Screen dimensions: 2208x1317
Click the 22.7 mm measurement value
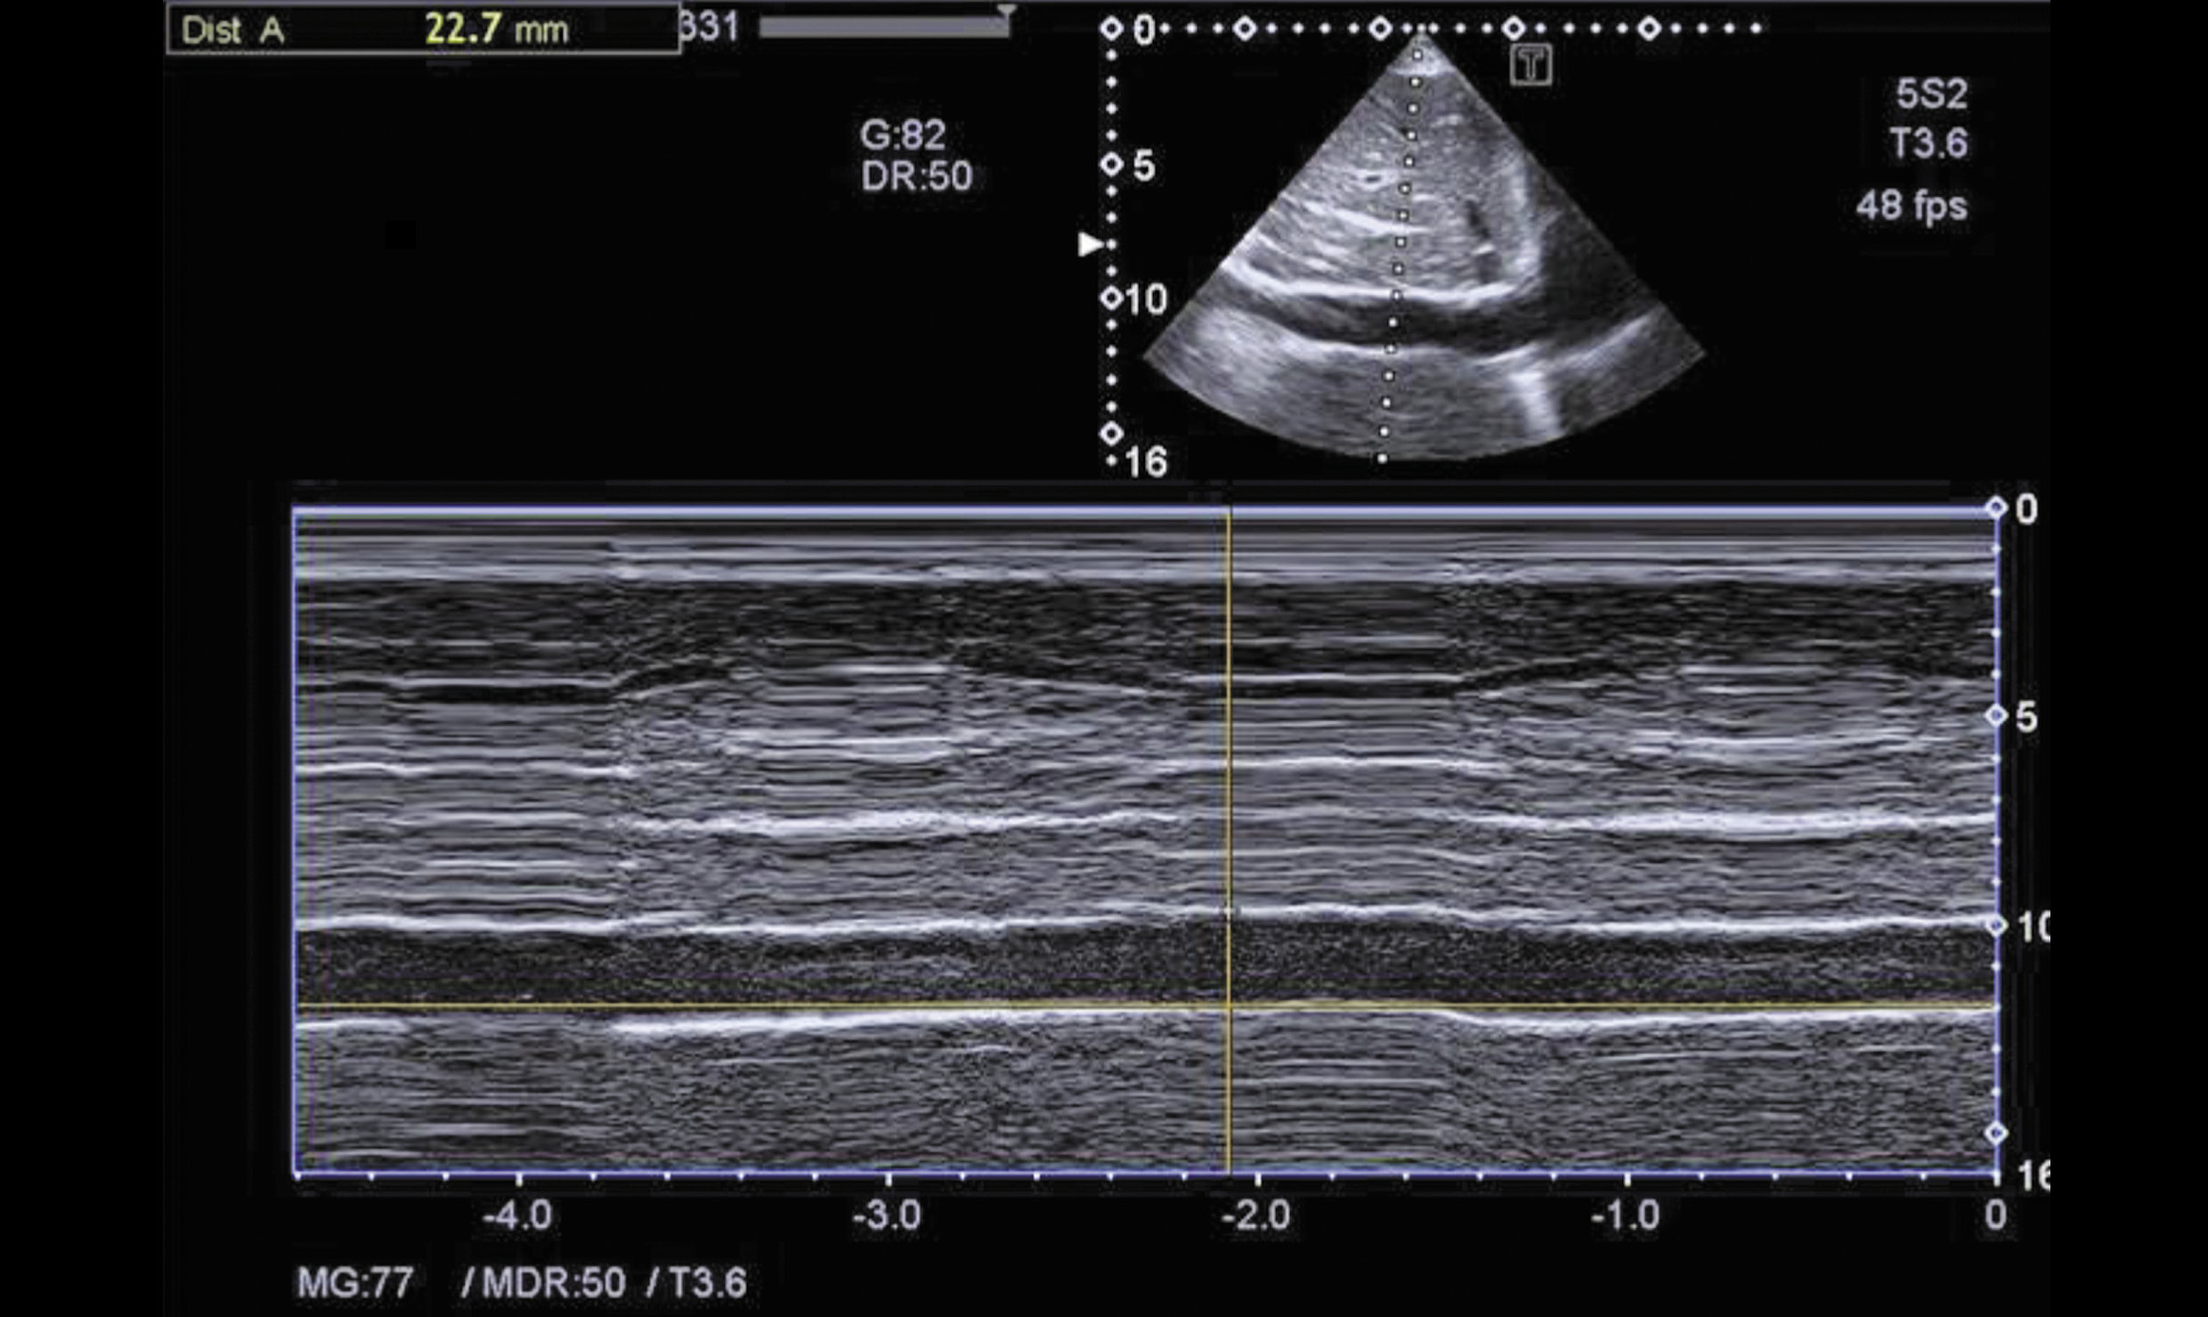[496, 29]
